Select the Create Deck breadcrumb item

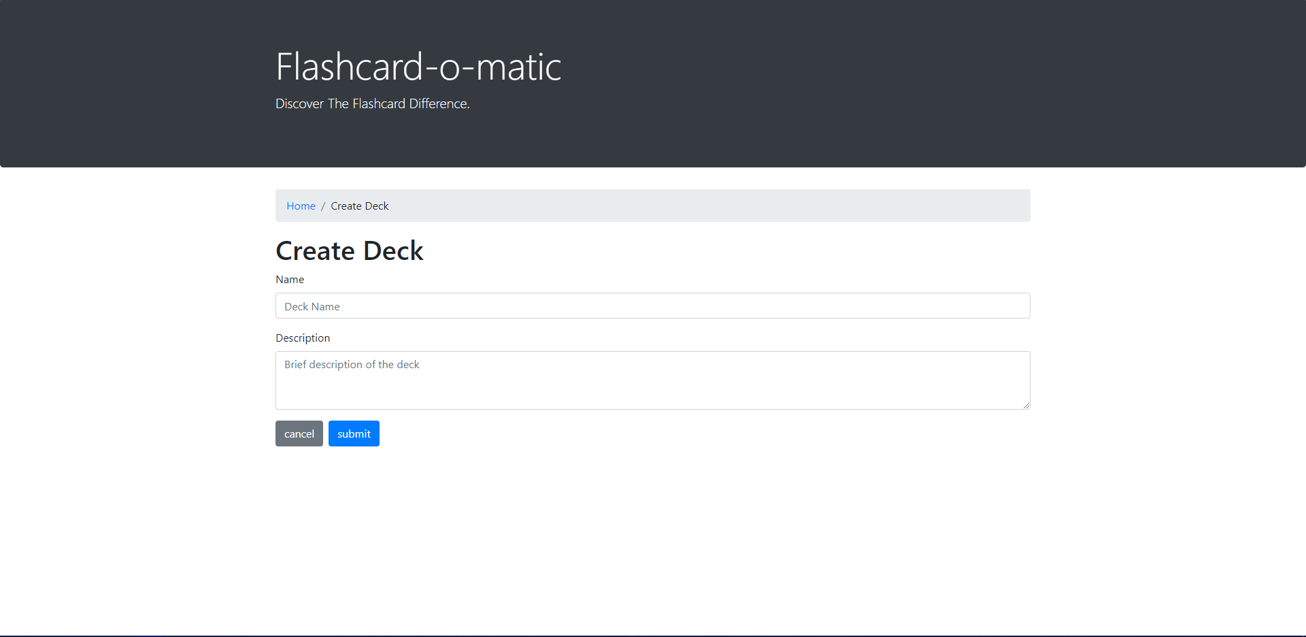[359, 206]
